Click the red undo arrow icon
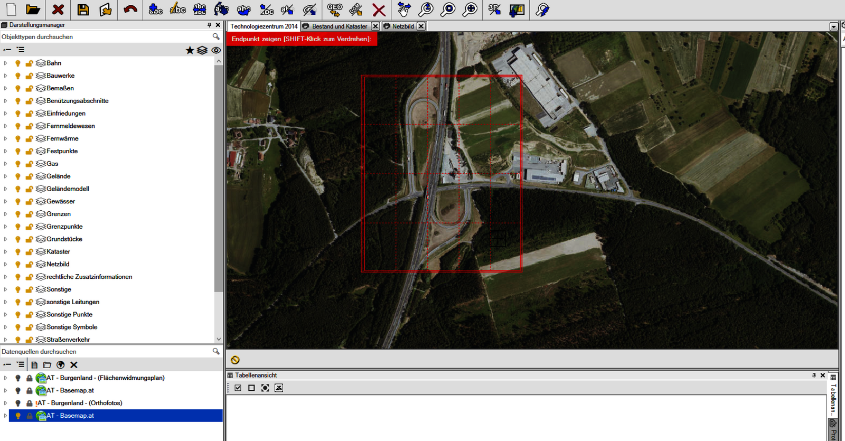 130,10
